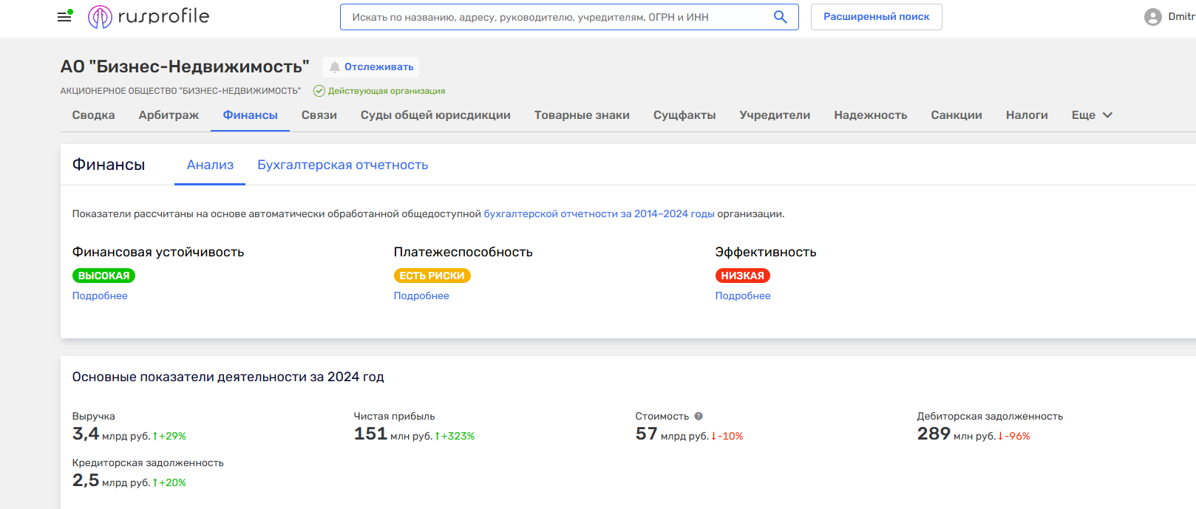1196x509 pixels.
Task: Click the ВЫСОКАЯ green badge
Action: click(x=103, y=276)
